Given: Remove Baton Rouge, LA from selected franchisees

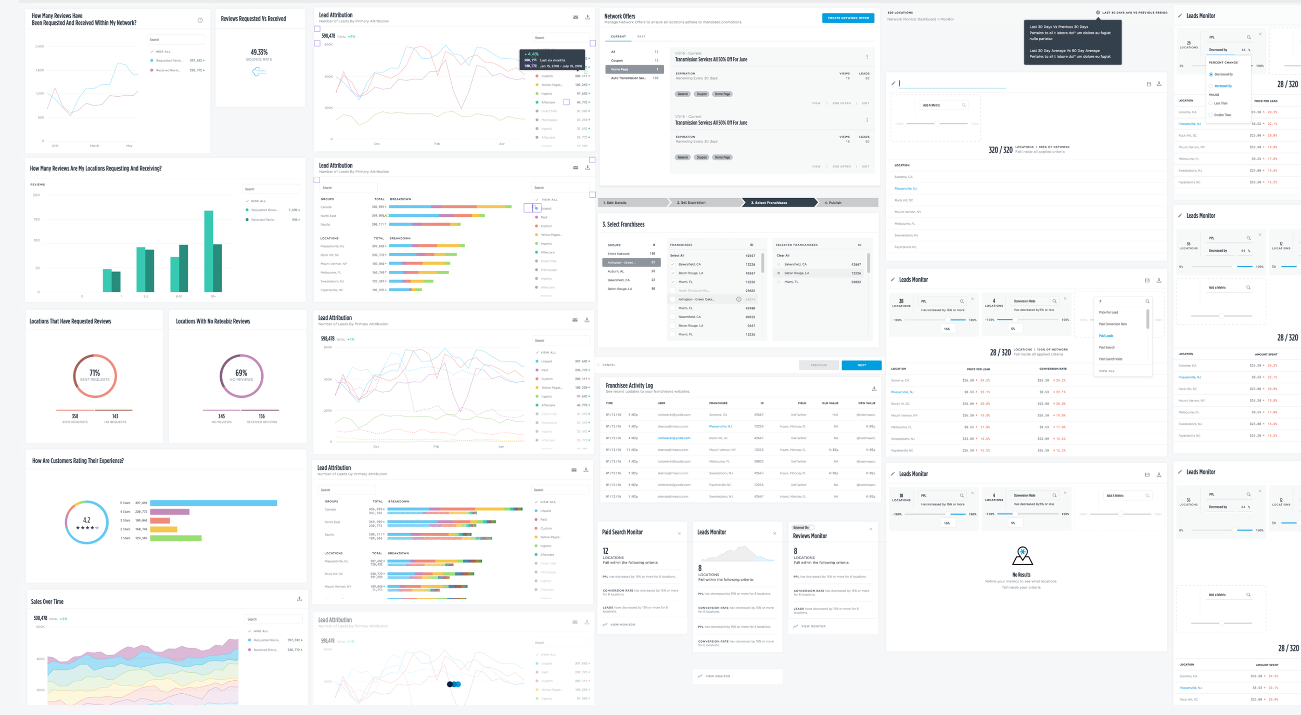Looking at the screenshot, I should click(x=779, y=273).
